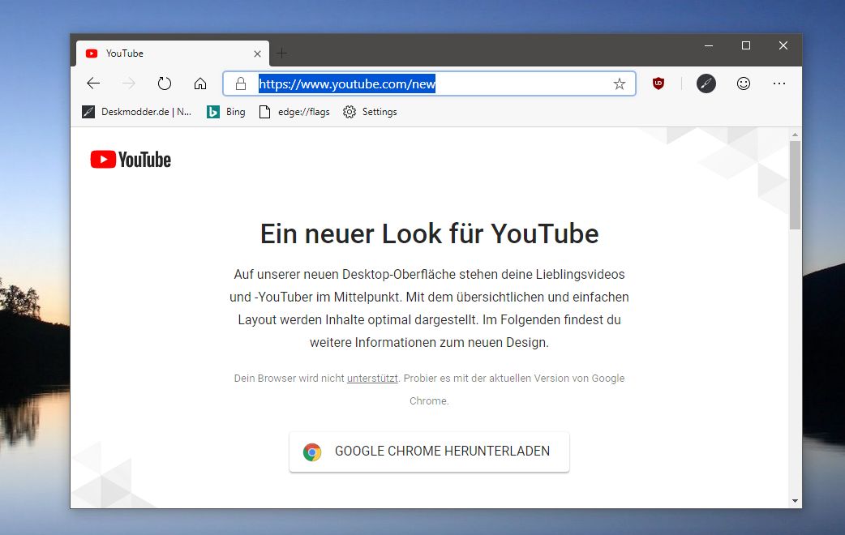This screenshot has width=845, height=535.
Task: View site security lock information
Action: pyautogui.click(x=241, y=83)
